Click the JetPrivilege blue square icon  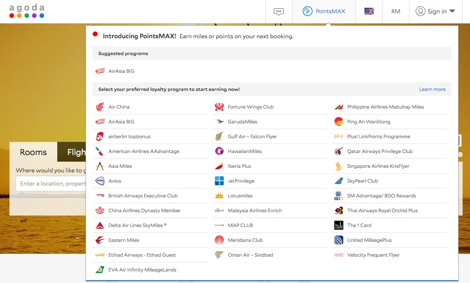(x=220, y=181)
